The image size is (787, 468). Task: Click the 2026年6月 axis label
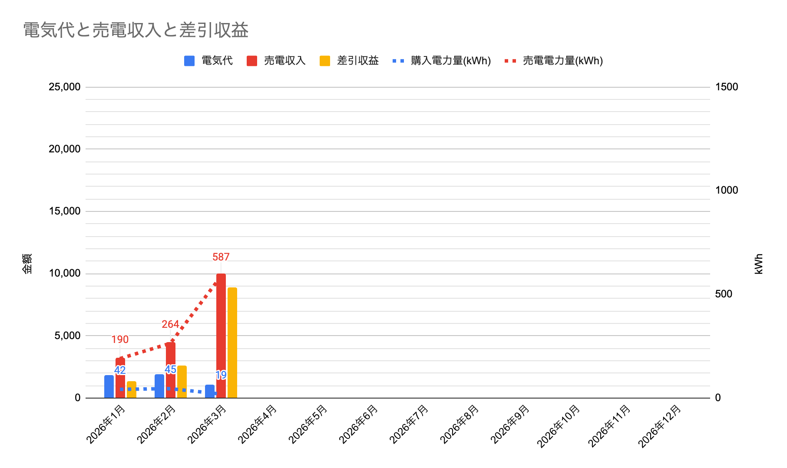pos(358,424)
